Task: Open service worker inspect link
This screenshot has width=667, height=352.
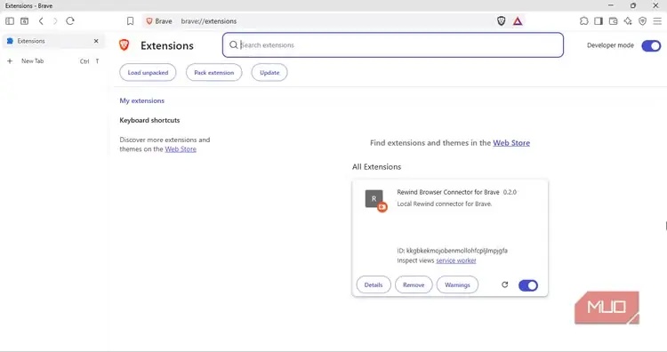Action: click(455, 260)
